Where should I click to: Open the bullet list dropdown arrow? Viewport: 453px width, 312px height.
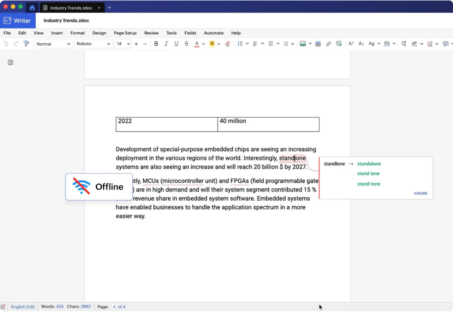tap(293, 44)
